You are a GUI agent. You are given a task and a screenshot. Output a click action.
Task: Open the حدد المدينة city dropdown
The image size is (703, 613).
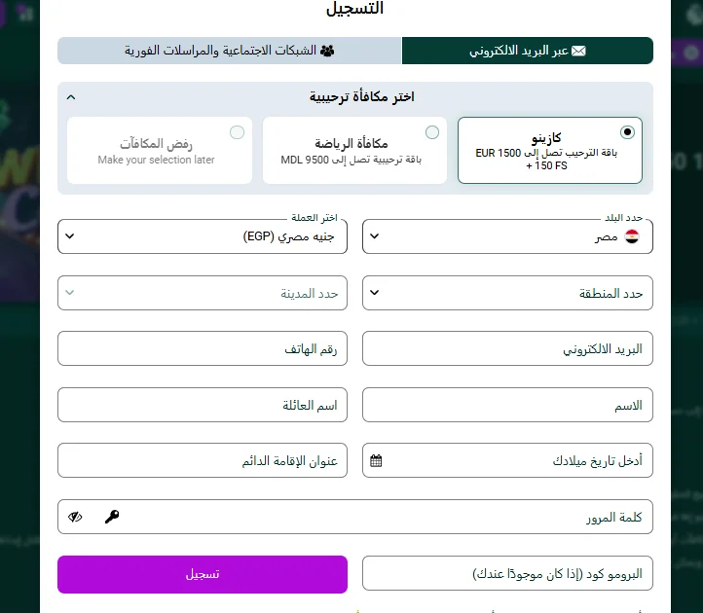pyautogui.click(x=203, y=292)
